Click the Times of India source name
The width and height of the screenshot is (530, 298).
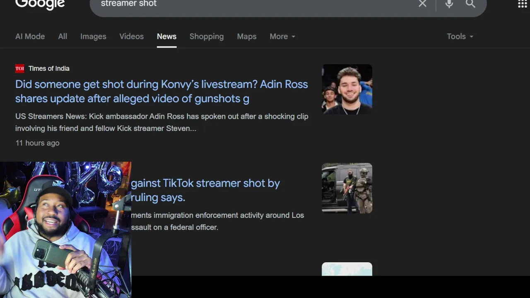coord(49,68)
